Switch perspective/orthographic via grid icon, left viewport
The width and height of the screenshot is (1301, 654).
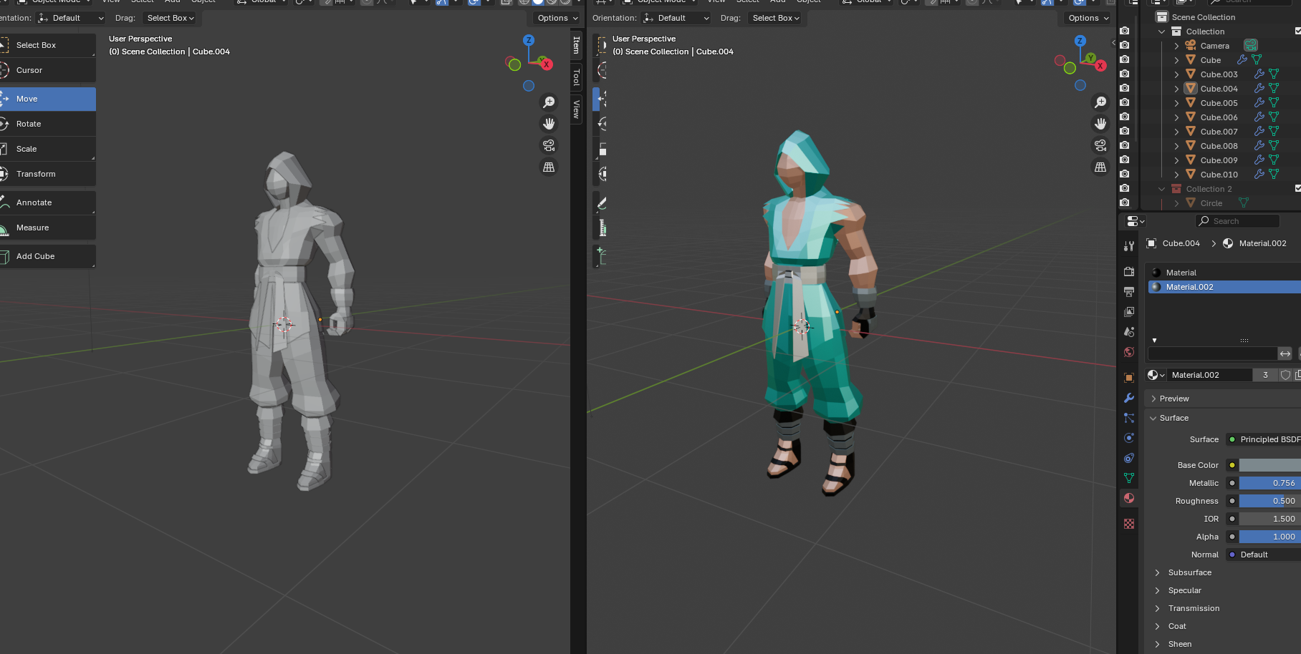(549, 167)
